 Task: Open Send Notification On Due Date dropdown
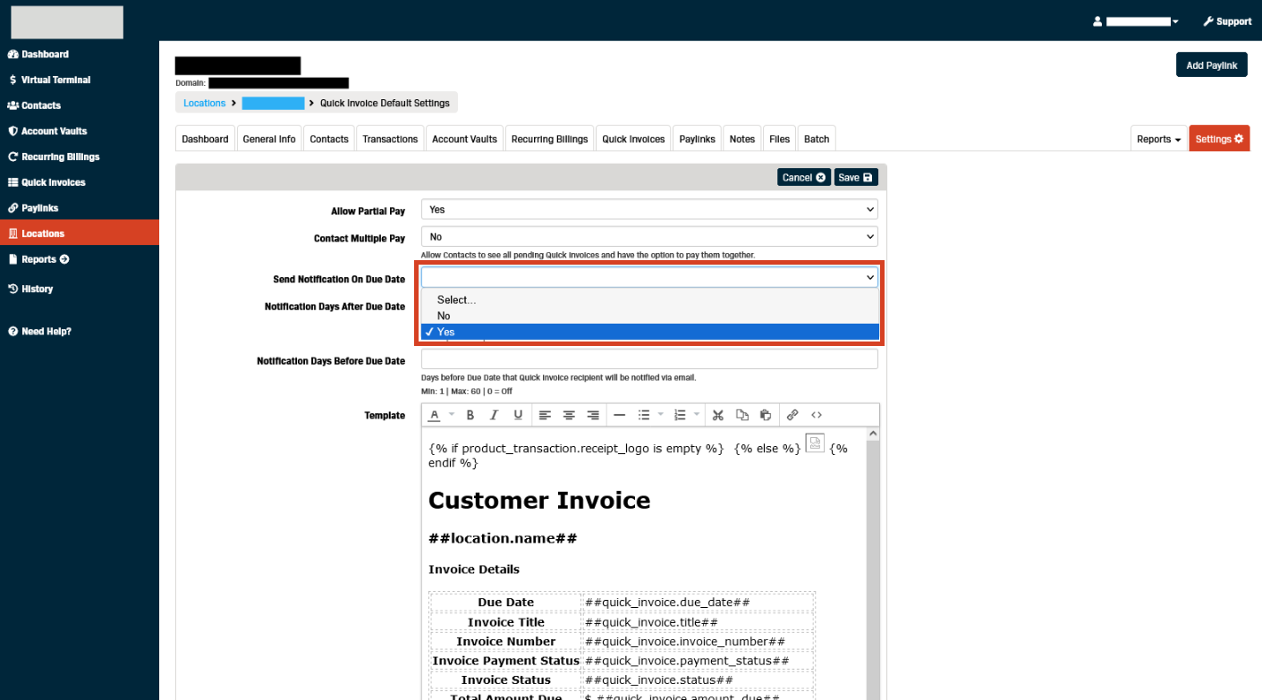coord(649,278)
